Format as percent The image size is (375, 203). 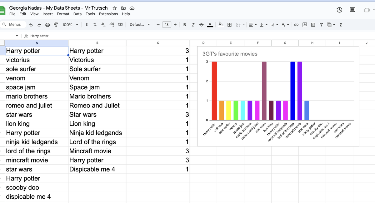[95, 24]
